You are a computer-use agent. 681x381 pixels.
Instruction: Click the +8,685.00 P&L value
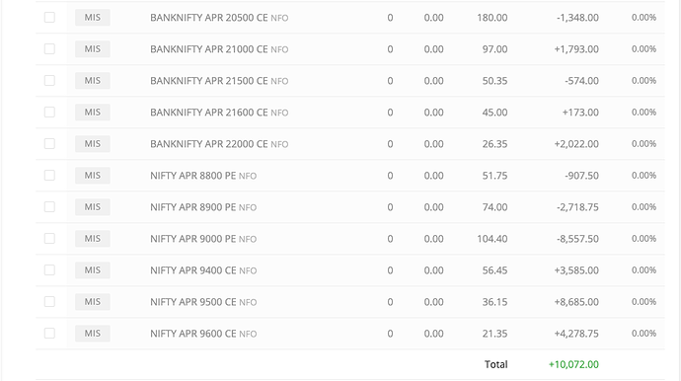pyautogui.click(x=576, y=302)
